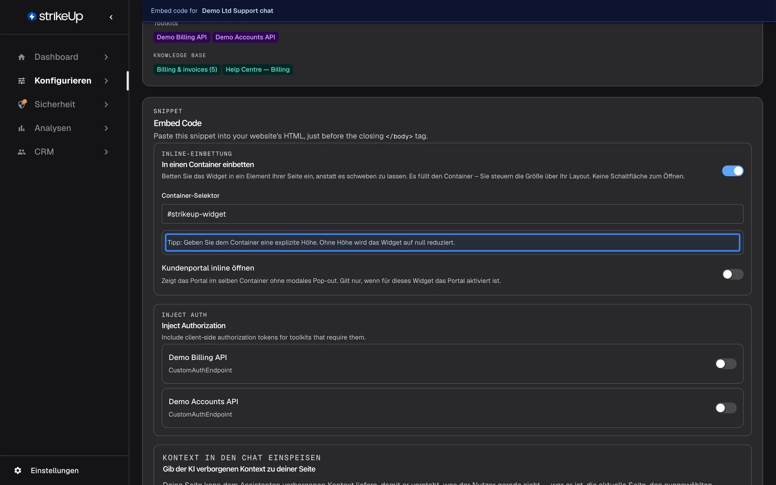Expand the CRM menu chevron
Screen dimensions: 776x485
tap(106, 152)
